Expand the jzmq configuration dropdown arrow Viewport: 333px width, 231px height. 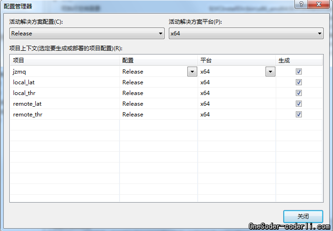coord(192,71)
